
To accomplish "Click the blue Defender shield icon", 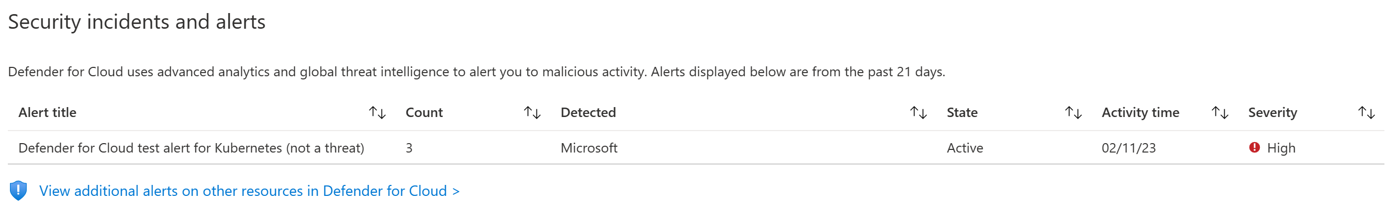I will coord(18,191).
